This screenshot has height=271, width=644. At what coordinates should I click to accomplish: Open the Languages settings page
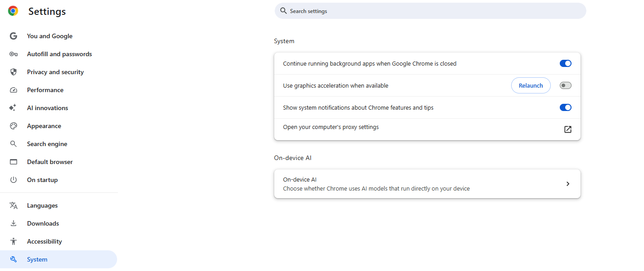(42, 205)
